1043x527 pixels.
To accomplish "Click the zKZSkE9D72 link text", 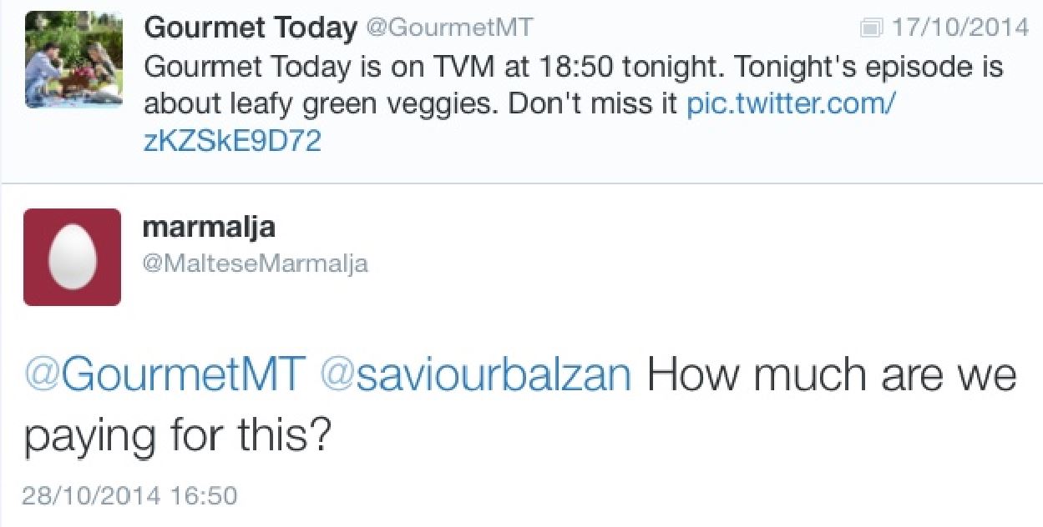I will [232, 142].
